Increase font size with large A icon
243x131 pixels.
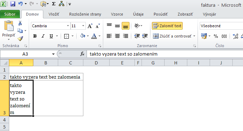[x=90, y=26]
